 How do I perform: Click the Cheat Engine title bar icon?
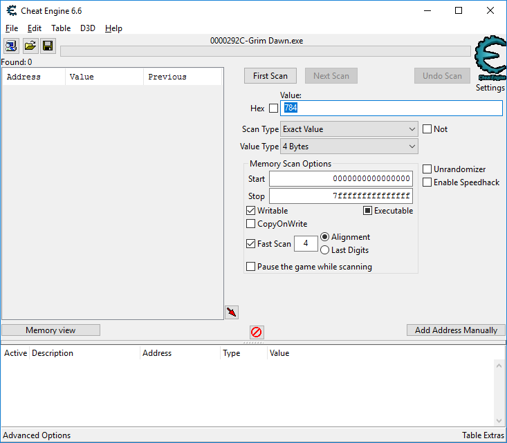[x=12, y=10]
